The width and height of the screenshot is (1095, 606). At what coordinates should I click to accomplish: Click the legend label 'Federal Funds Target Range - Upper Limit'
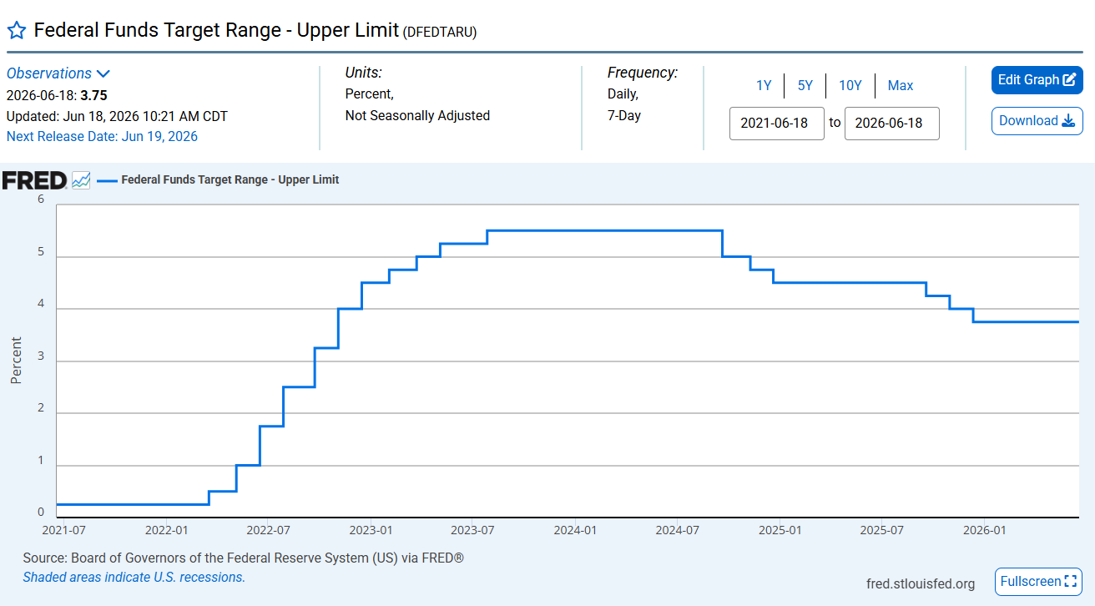pyautogui.click(x=230, y=179)
